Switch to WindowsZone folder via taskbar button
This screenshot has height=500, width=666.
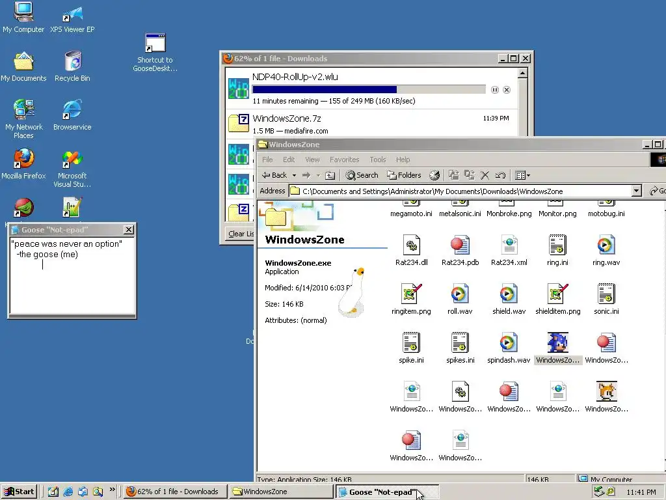[281, 492]
